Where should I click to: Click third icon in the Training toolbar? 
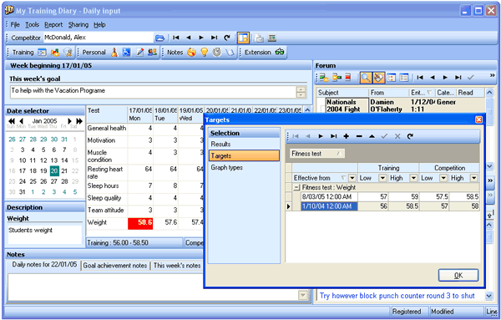coord(68,52)
